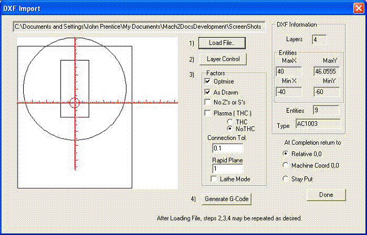The height and width of the screenshot is (235, 367).
Task: Click the Min X value field
Action: [289, 92]
